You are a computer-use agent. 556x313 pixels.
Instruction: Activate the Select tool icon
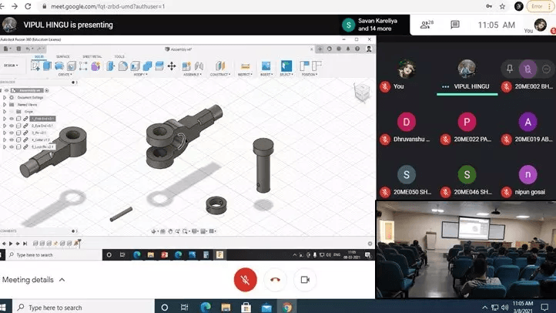286,66
